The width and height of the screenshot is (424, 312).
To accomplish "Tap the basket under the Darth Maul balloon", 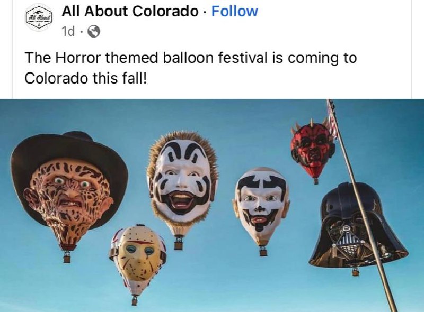I will tap(316, 181).
